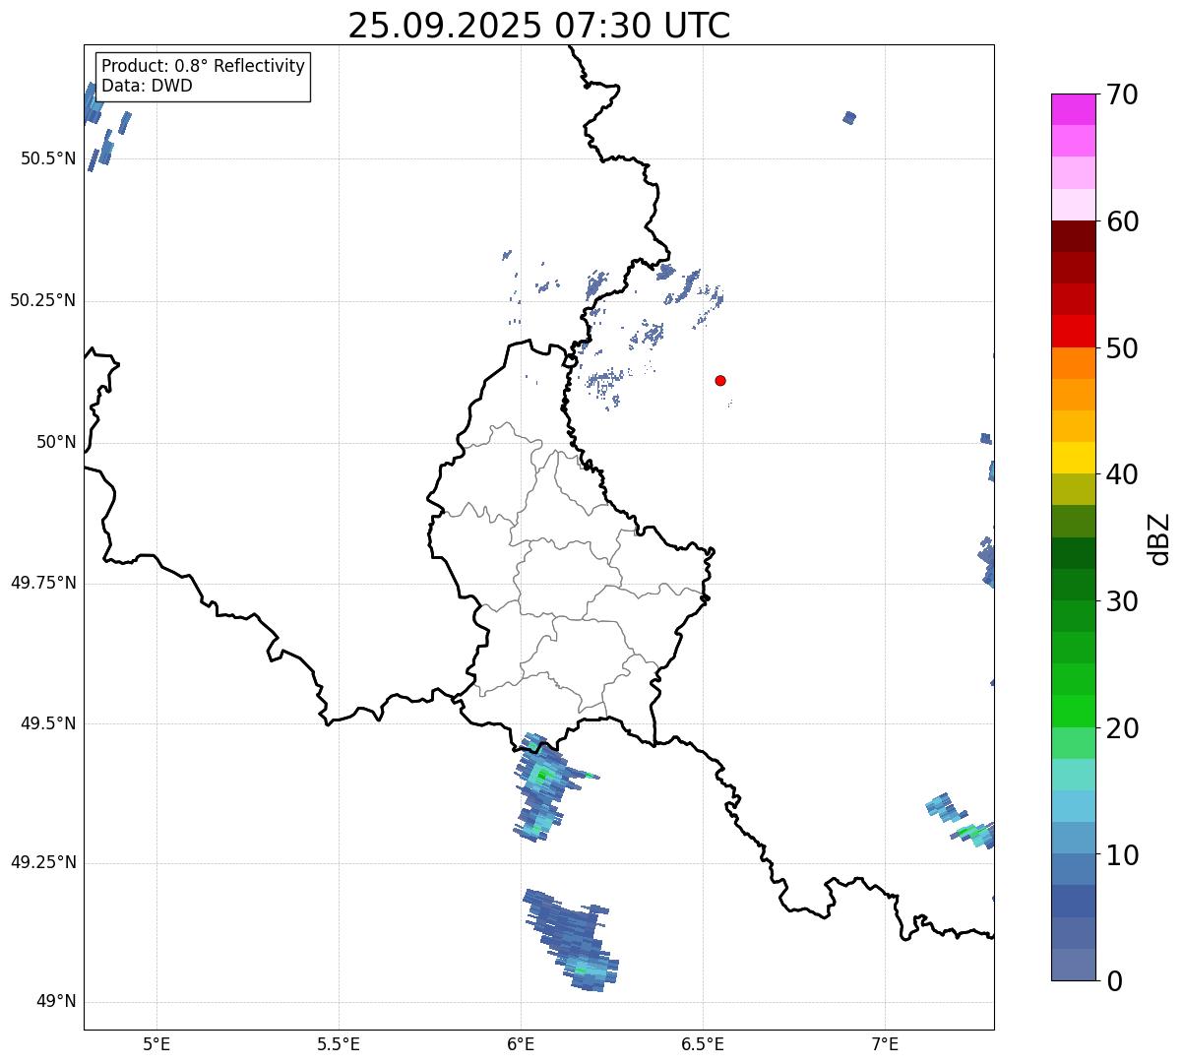This screenshot has width=1183, height=1064.
Task: Click the colorbar tick label "50"
Action: click(1122, 348)
